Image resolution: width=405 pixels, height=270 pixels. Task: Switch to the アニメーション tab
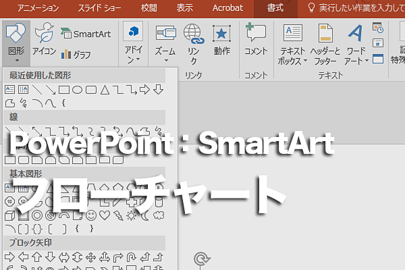[38, 7]
